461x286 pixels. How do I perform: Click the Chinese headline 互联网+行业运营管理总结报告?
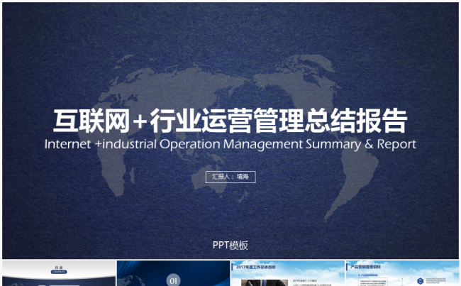point(230,121)
